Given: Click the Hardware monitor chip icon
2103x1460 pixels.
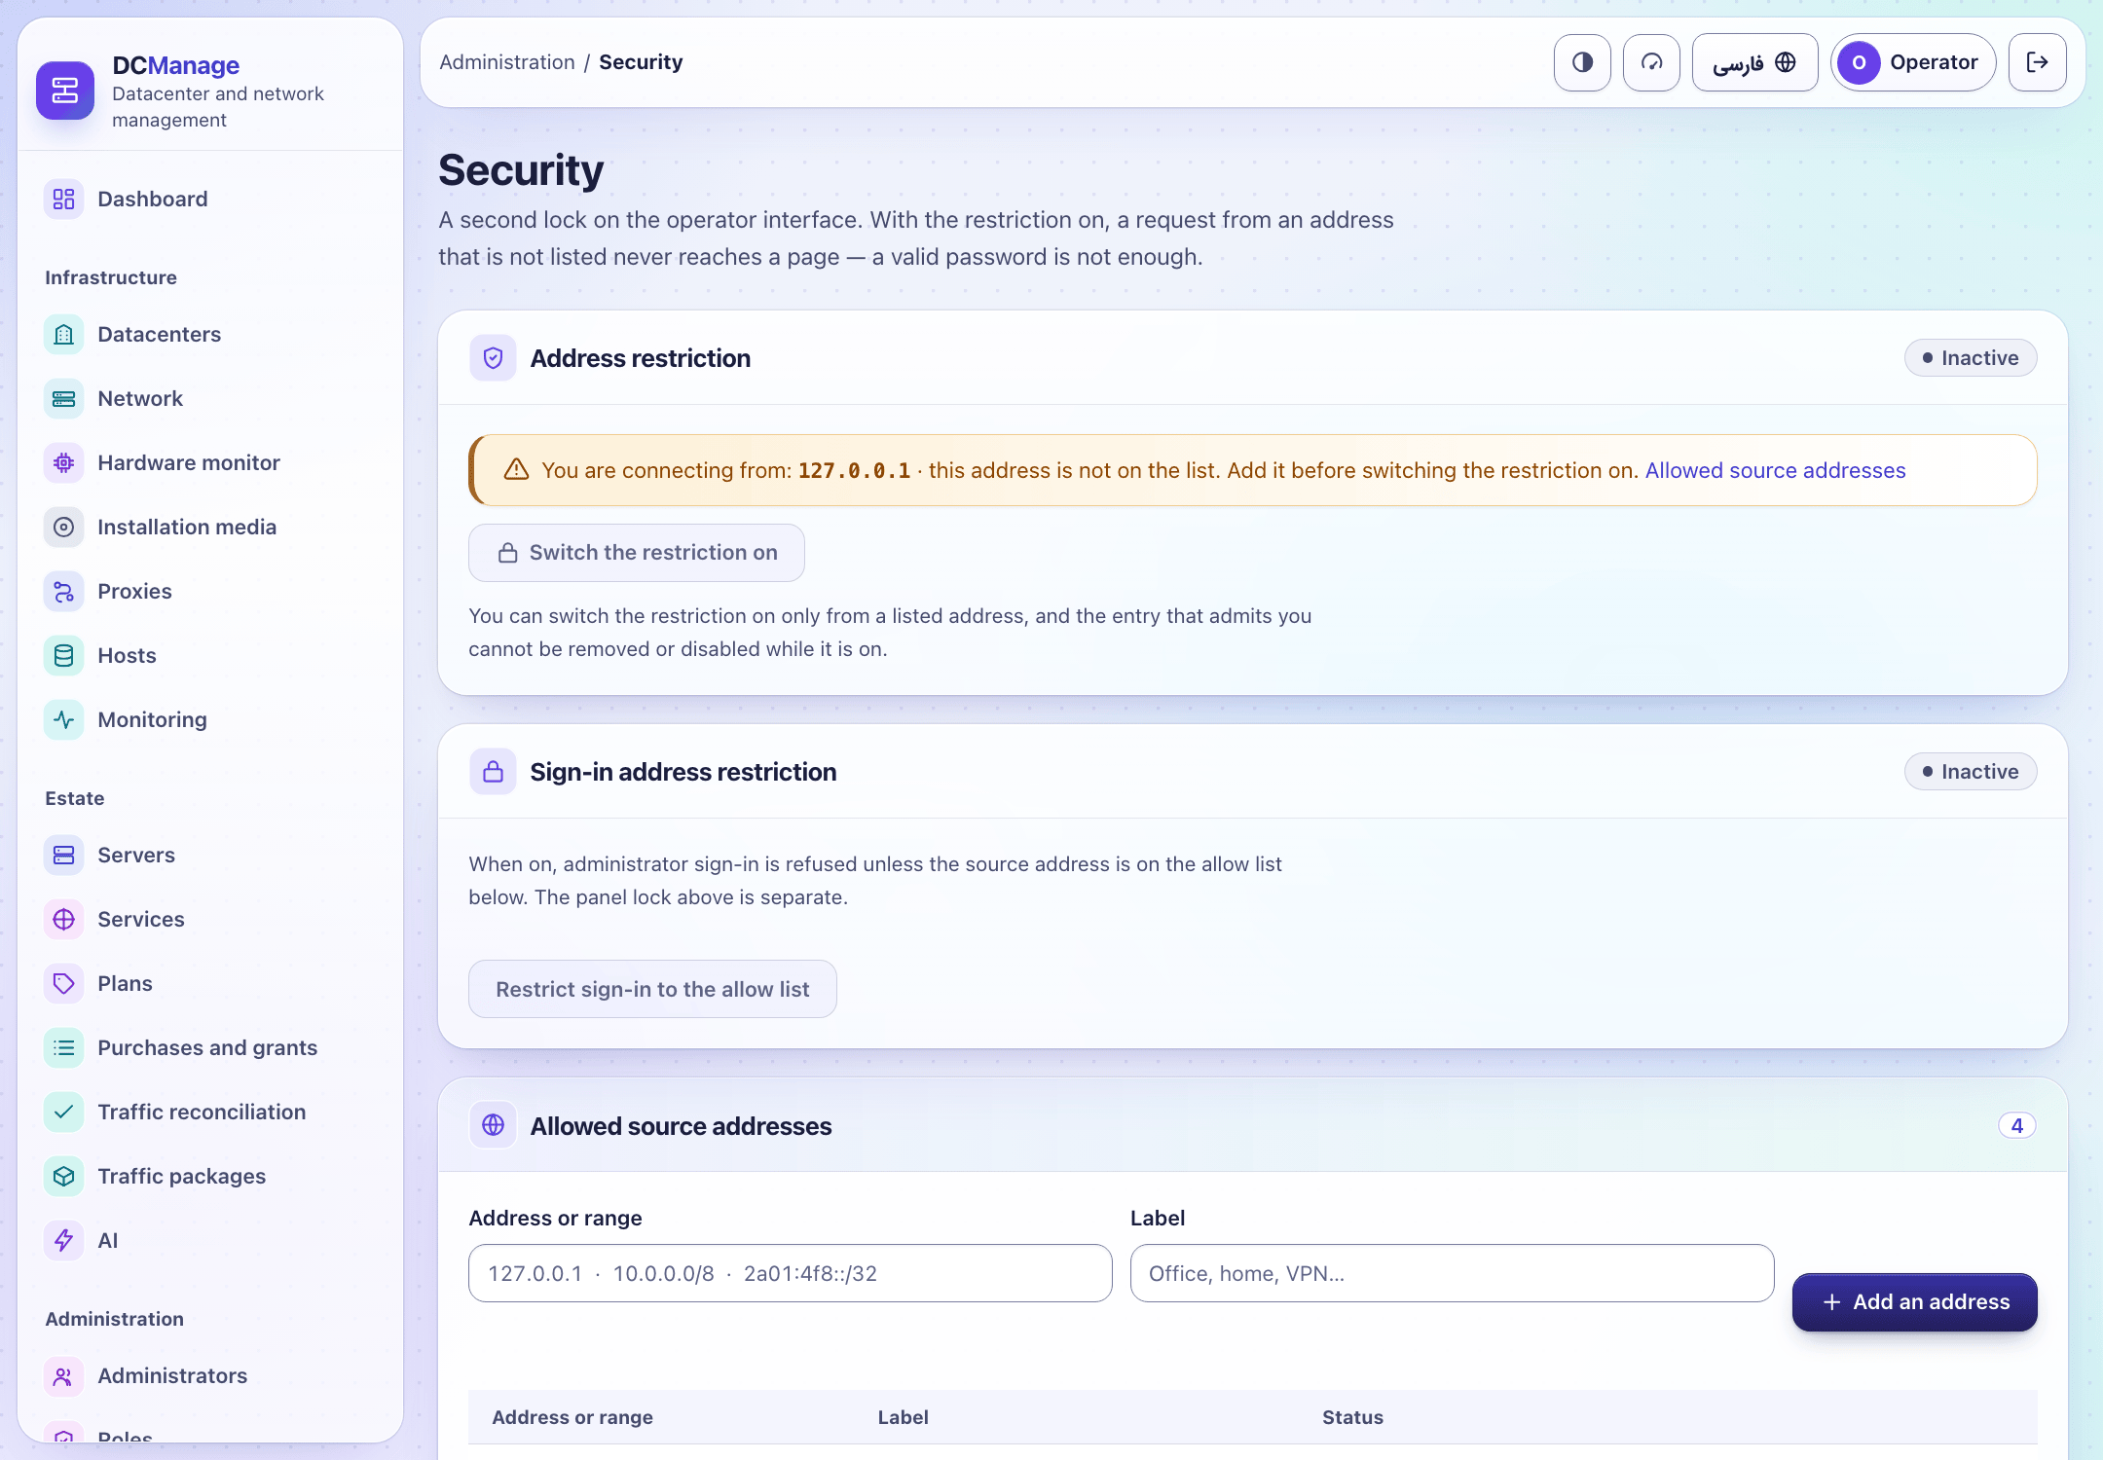Looking at the screenshot, I should coord(64,463).
